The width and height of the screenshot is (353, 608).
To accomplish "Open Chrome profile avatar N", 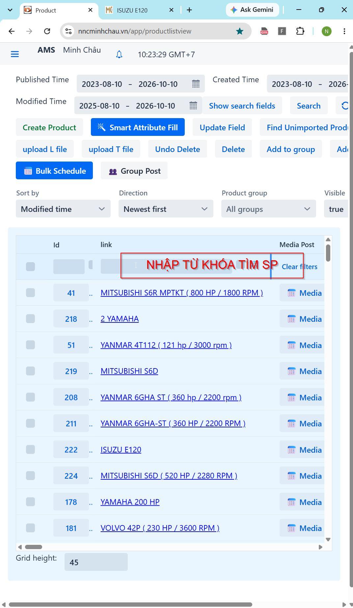I will [x=326, y=31].
